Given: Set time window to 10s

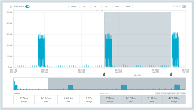Looking at the screenshot, I should (x=106, y=6).
